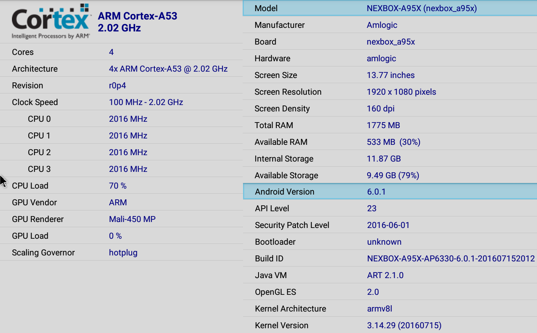The height and width of the screenshot is (333, 537).
Task: Select GPU Renderer value Mali-450 MP
Action: click(132, 219)
